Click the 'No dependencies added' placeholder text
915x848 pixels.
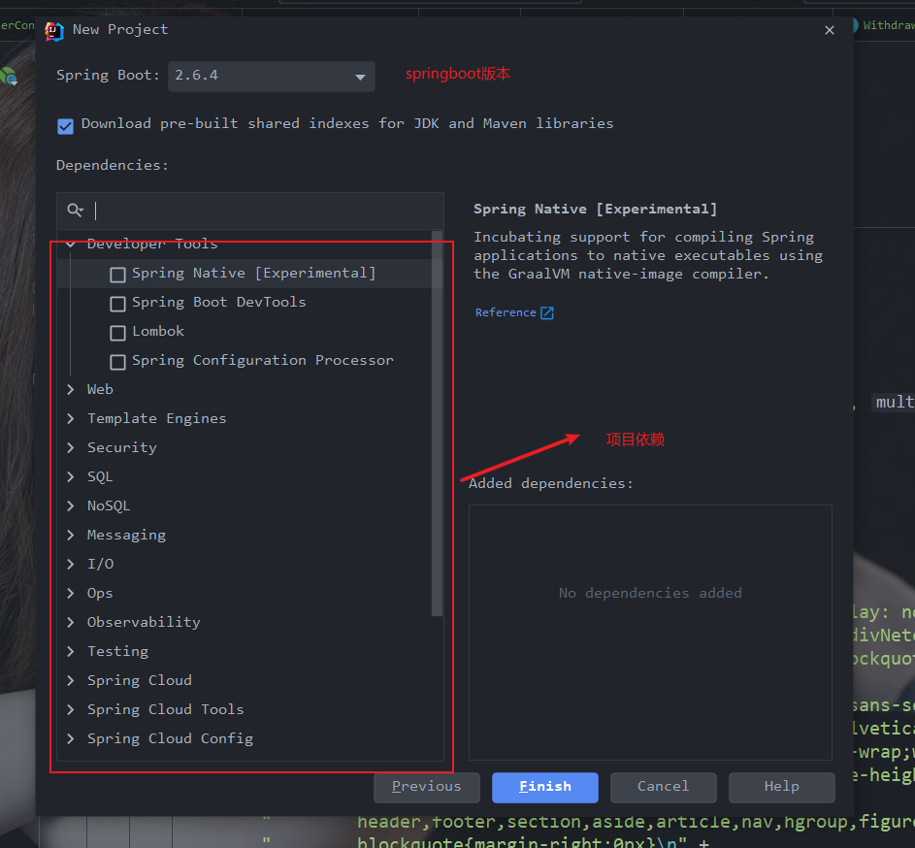[650, 594]
